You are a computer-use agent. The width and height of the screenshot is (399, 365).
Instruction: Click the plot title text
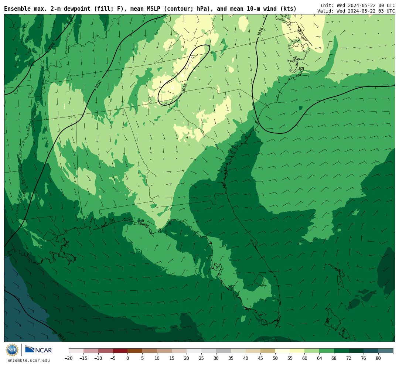point(150,8)
